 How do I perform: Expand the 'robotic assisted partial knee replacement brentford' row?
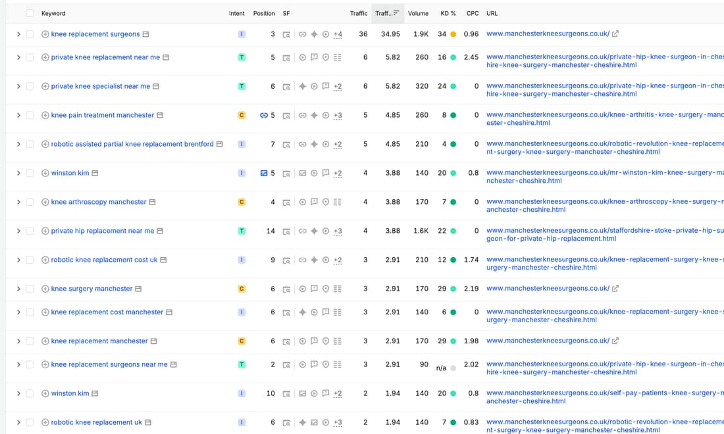[x=18, y=145]
